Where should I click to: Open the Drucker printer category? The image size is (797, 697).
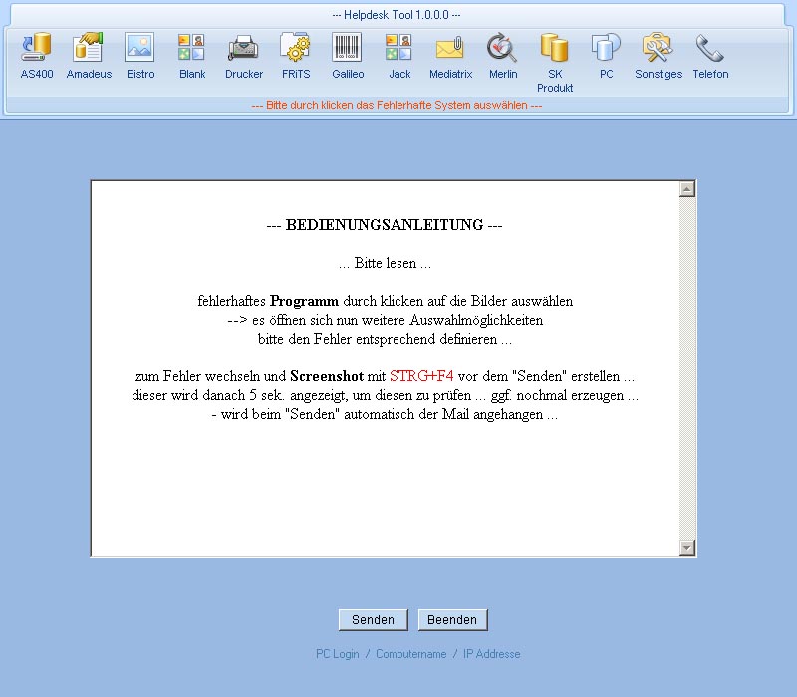pos(244,48)
